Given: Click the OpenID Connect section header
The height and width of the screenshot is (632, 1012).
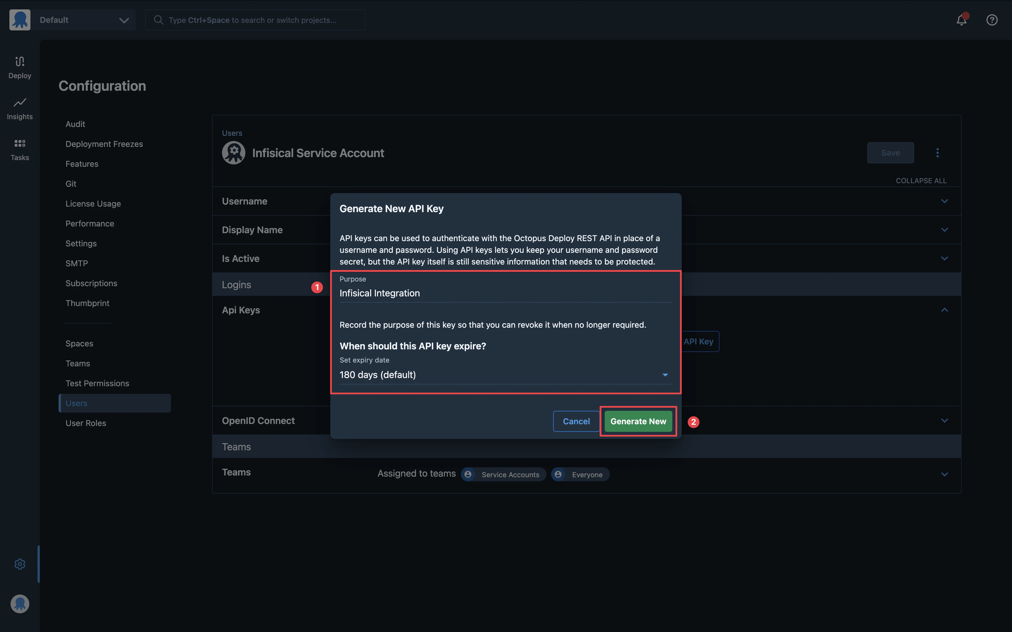Looking at the screenshot, I should point(258,420).
